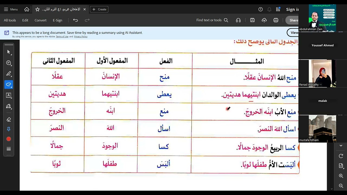Open the Help question mark icon

[x=261, y=9]
